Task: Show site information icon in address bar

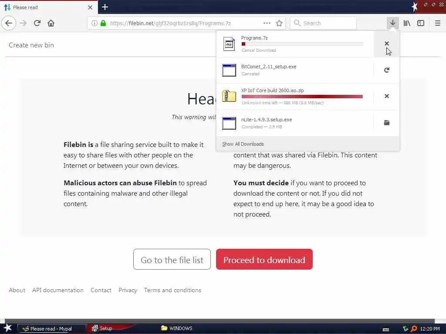Action: pyautogui.click(x=94, y=23)
